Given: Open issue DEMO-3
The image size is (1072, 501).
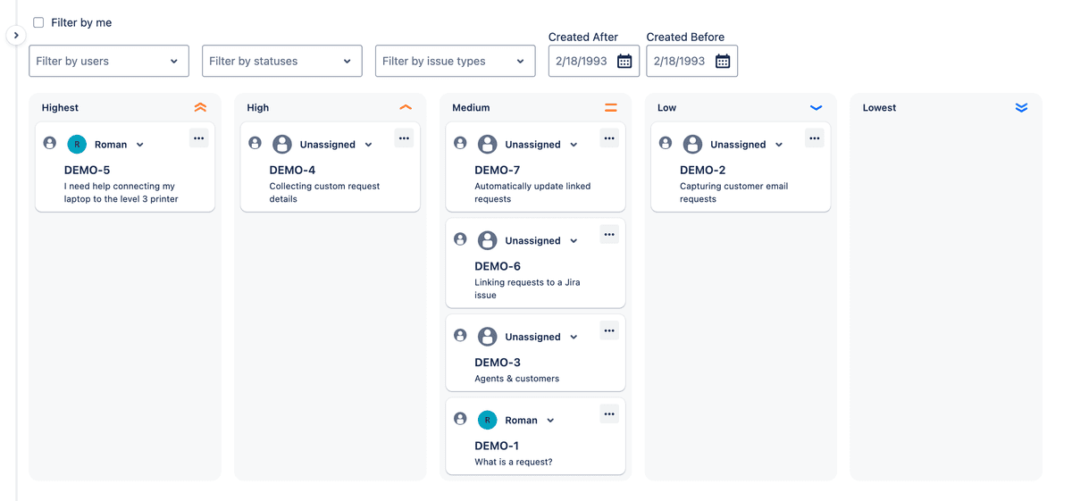Looking at the screenshot, I should (498, 363).
